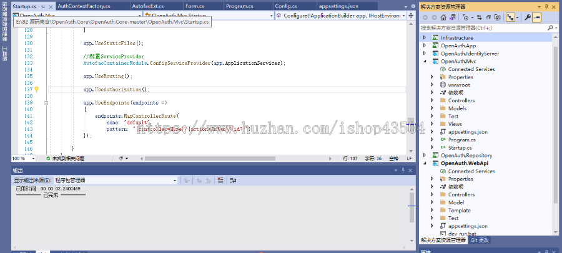The height and width of the screenshot is (253, 562).
Task: Select the Views folder in OpenAuth.Mvc
Action: 455,124
